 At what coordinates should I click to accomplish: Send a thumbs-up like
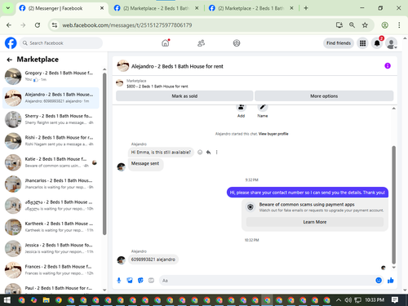pyautogui.click(x=391, y=281)
